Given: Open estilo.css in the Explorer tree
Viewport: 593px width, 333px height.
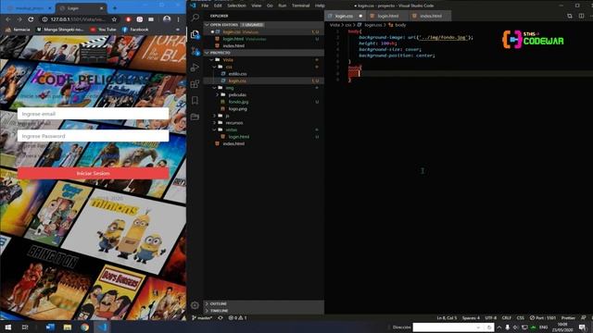Looking at the screenshot, I should (237, 74).
